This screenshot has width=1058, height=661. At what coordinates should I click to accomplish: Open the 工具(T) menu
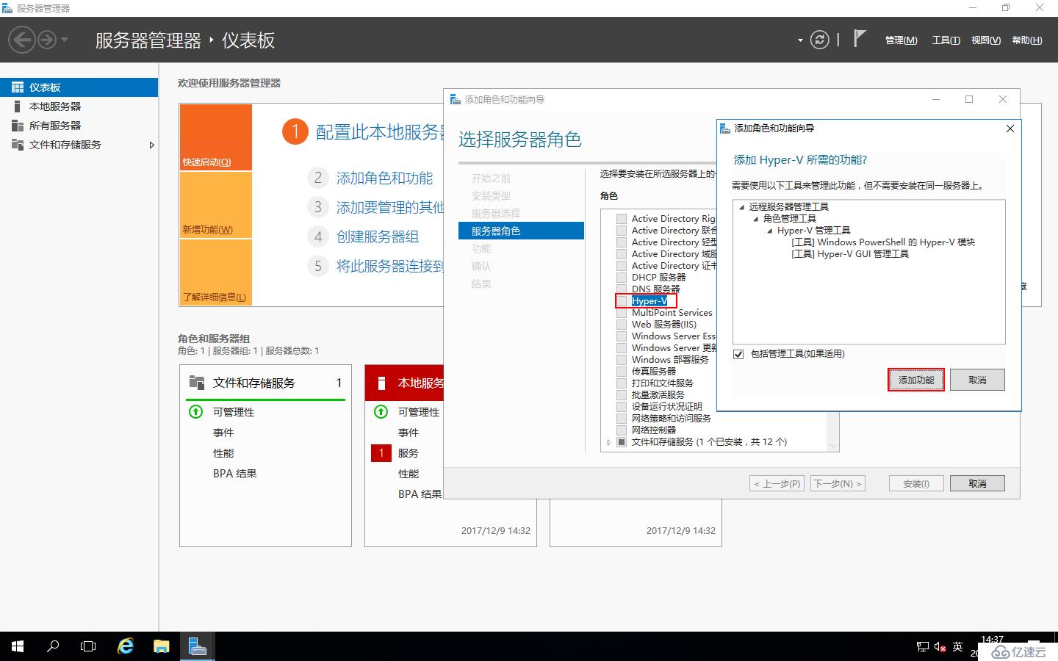tap(946, 40)
